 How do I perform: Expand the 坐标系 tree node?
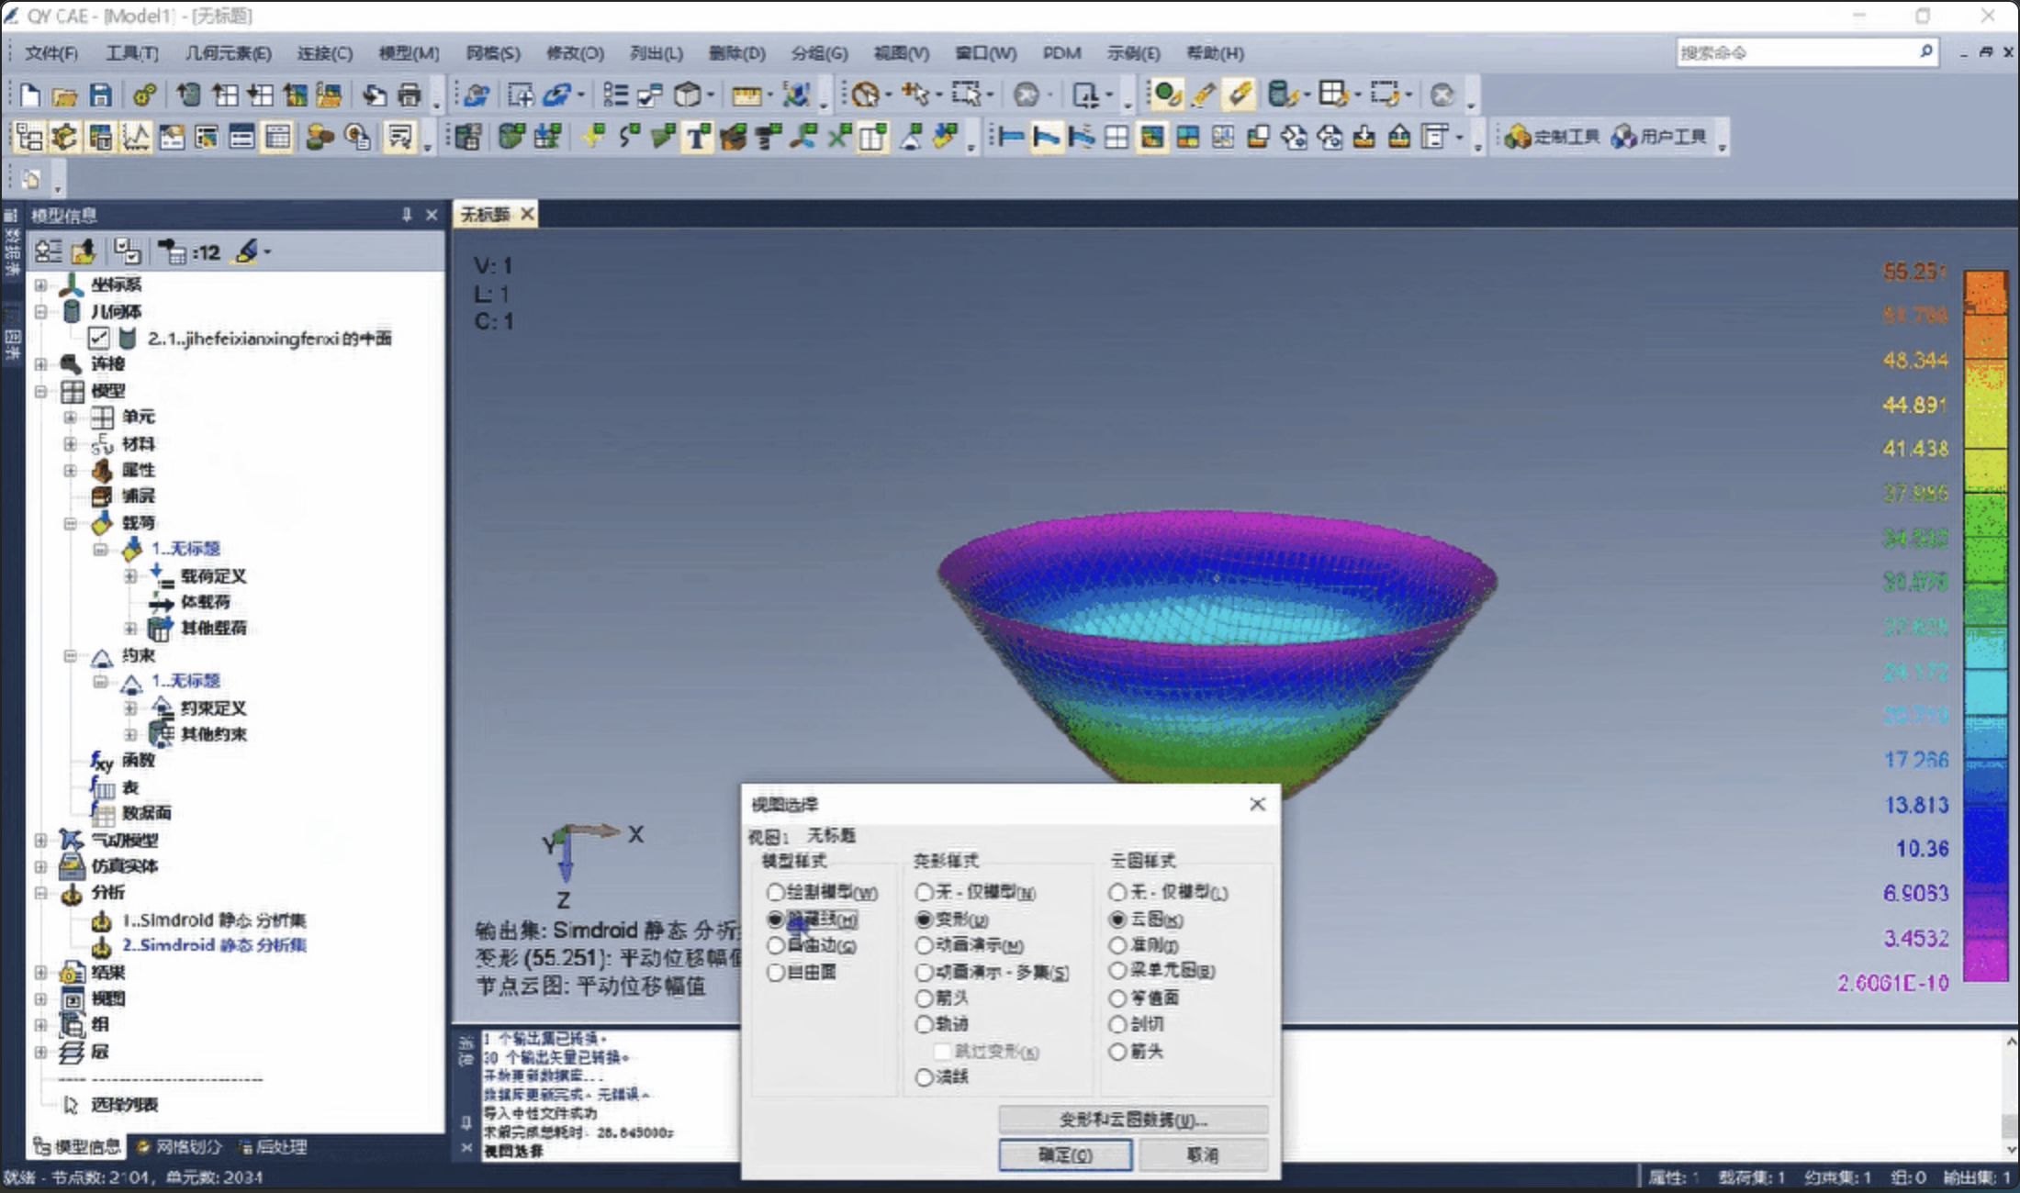[x=40, y=285]
